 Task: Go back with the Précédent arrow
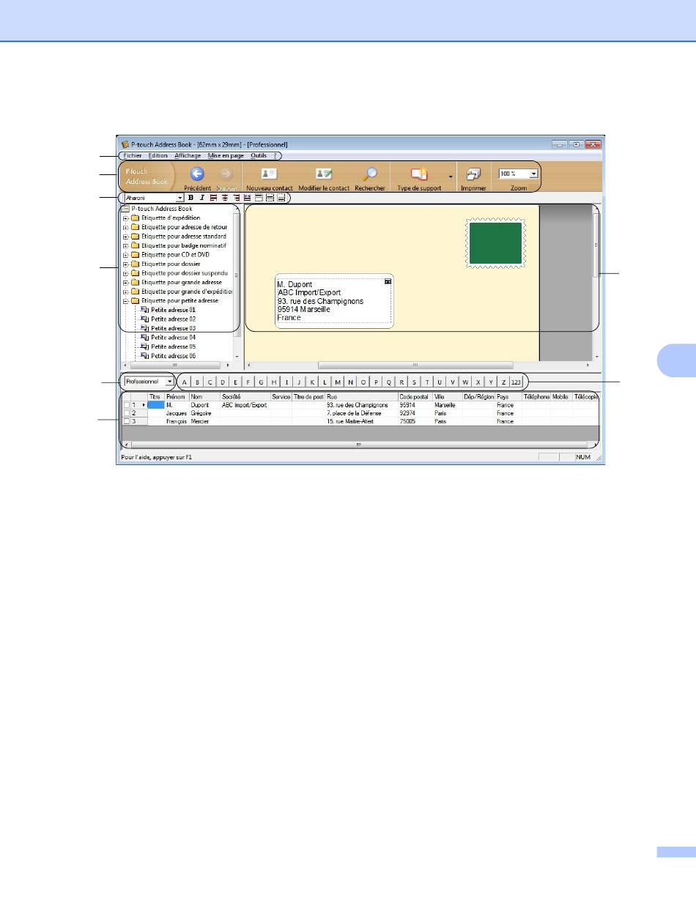197,174
